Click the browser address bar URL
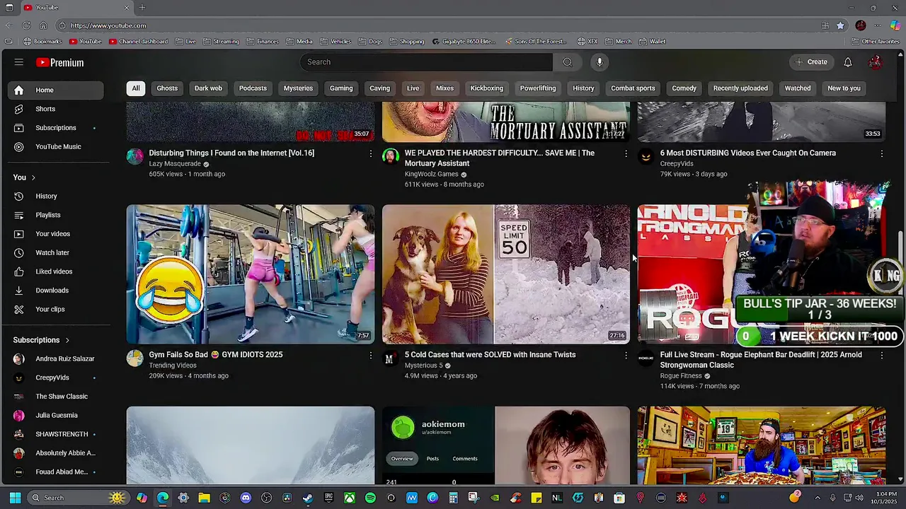 (x=108, y=25)
